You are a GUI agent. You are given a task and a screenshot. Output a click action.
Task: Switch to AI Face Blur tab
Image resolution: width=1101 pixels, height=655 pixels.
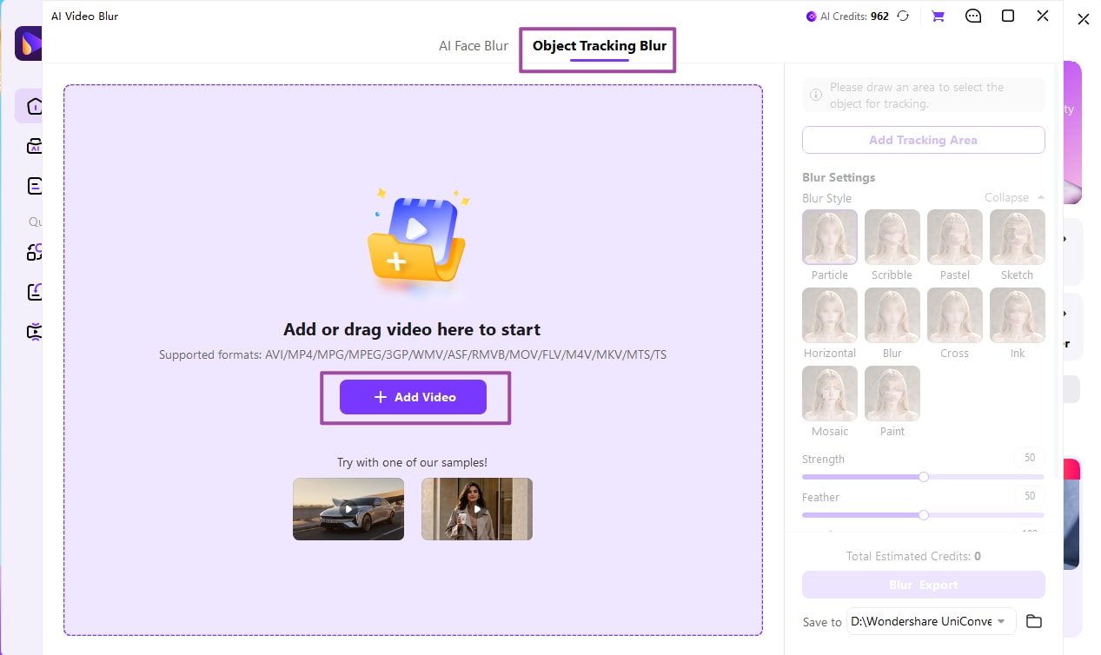(474, 45)
